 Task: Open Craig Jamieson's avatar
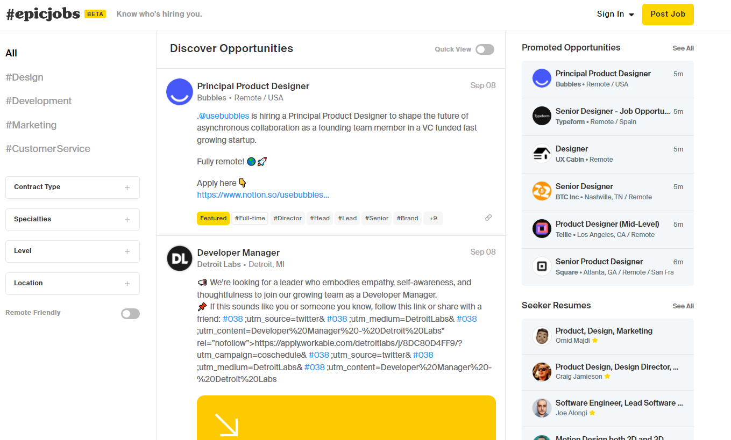pyautogui.click(x=542, y=372)
